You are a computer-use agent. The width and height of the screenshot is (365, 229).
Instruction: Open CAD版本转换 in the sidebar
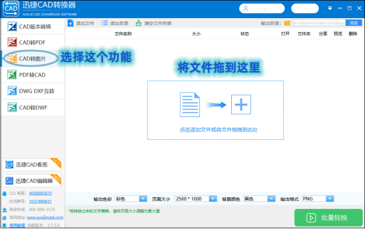tap(33, 27)
